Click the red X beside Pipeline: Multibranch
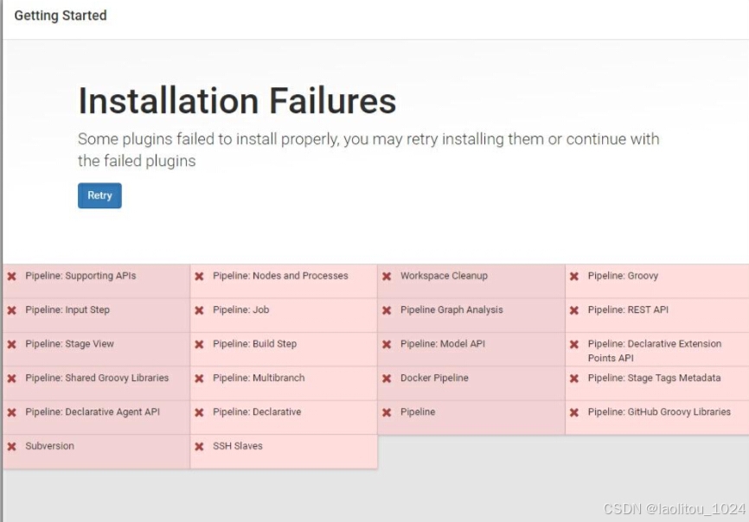 click(199, 379)
